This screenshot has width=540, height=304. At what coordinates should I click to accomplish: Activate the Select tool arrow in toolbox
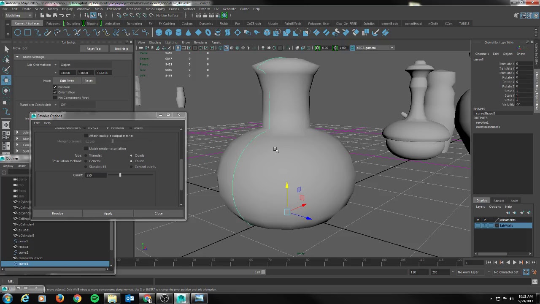[6, 49]
